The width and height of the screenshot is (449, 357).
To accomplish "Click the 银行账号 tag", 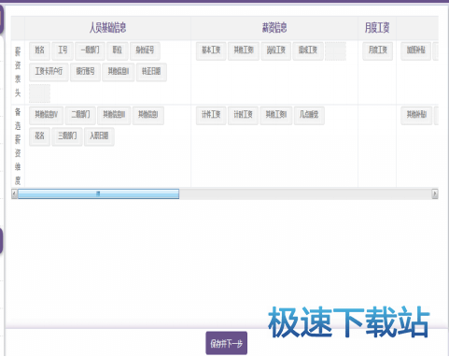I will [x=85, y=72].
